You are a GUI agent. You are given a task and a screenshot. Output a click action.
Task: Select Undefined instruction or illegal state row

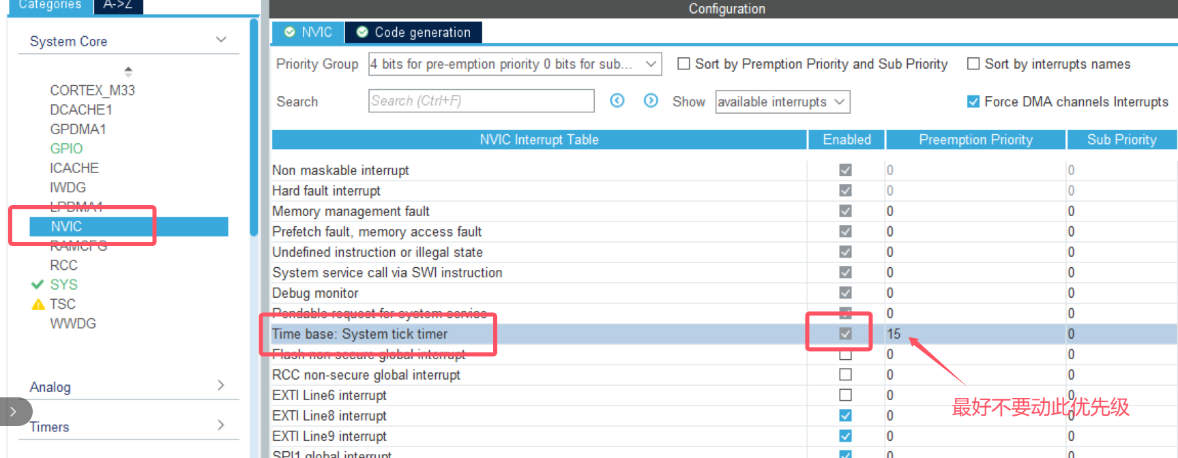tap(724, 251)
